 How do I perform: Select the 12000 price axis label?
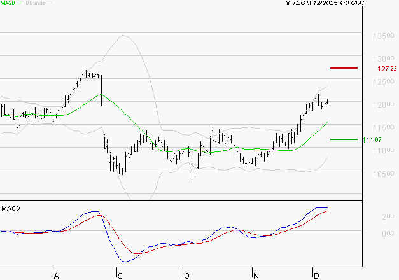(x=384, y=104)
